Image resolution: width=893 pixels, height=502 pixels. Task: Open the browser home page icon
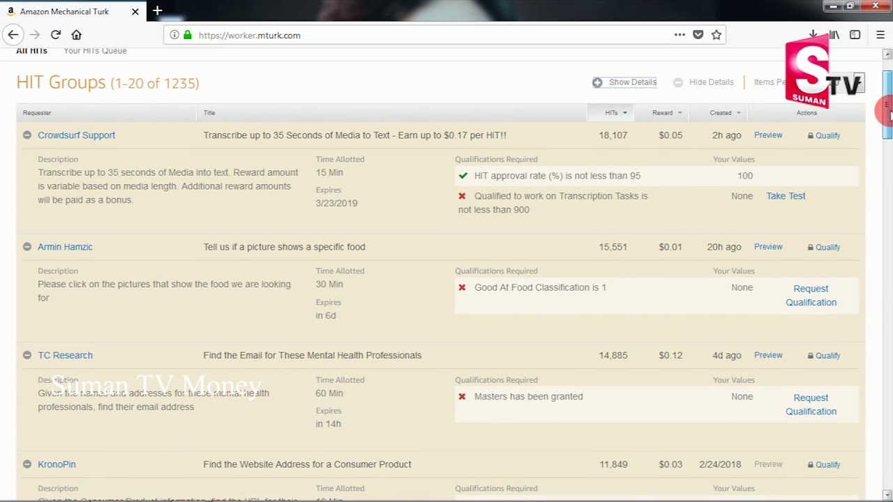pyautogui.click(x=77, y=35)
